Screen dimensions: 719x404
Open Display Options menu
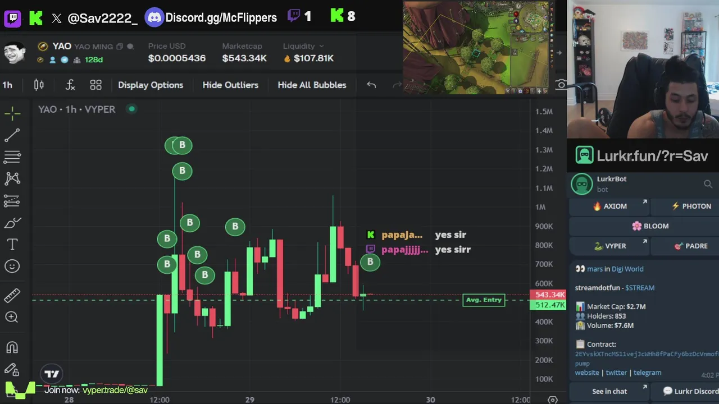point(151,85)
